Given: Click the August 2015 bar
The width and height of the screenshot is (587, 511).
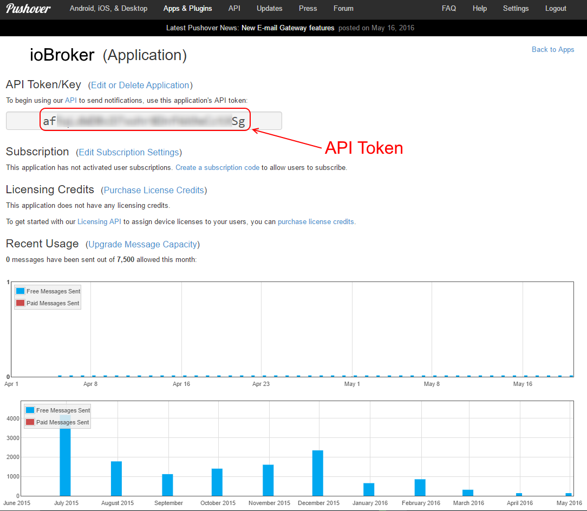Looking at the screenshot, I should [x=116, y=479].
